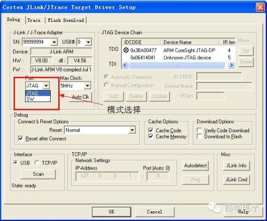Image resolution: width=267 pixels, height=221 pixels.
Task: Select the Unknown JTAG device row
Action: click(179, 58)
